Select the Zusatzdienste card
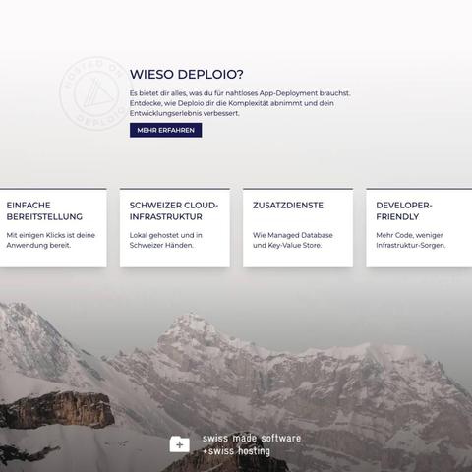The height and width of the screenshot is (472, 472). pos(298,228)
